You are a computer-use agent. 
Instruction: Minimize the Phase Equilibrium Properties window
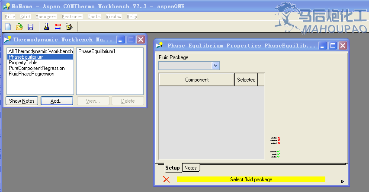point(323,46)
